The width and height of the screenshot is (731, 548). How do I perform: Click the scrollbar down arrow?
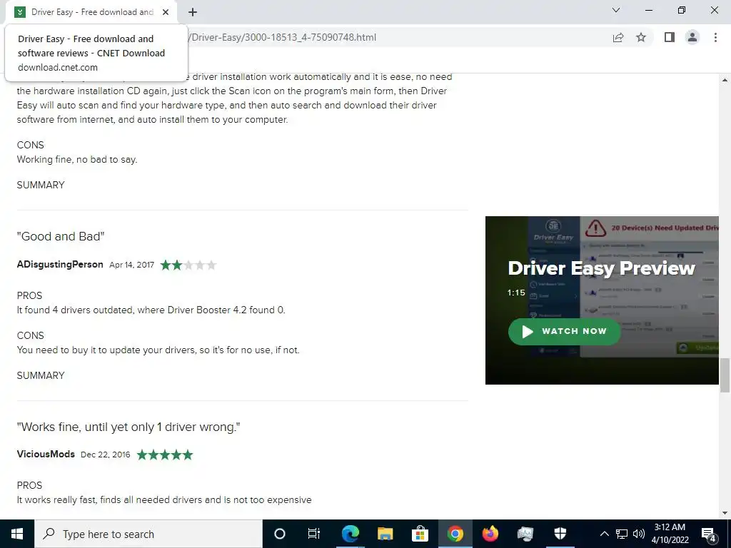(725, 512)
